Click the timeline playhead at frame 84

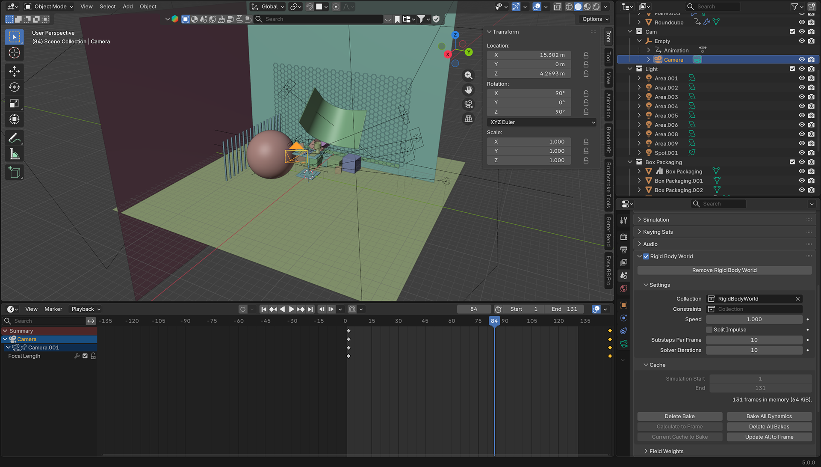click(x=494, y=321)
